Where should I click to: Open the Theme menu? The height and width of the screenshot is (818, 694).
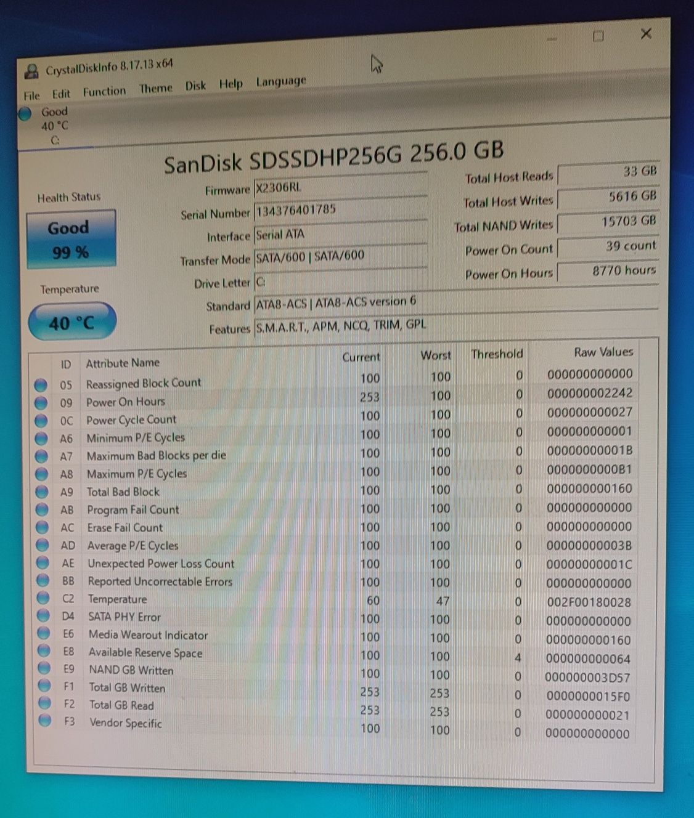point(155,88)
